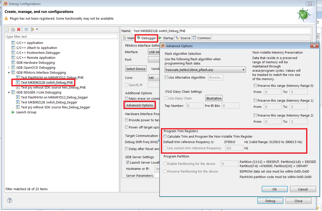Click the GDB SEGGER J-Link Debugging icon
Image resolution: width=322 pixels, height=211 pixels.
(x=13, y=92)
